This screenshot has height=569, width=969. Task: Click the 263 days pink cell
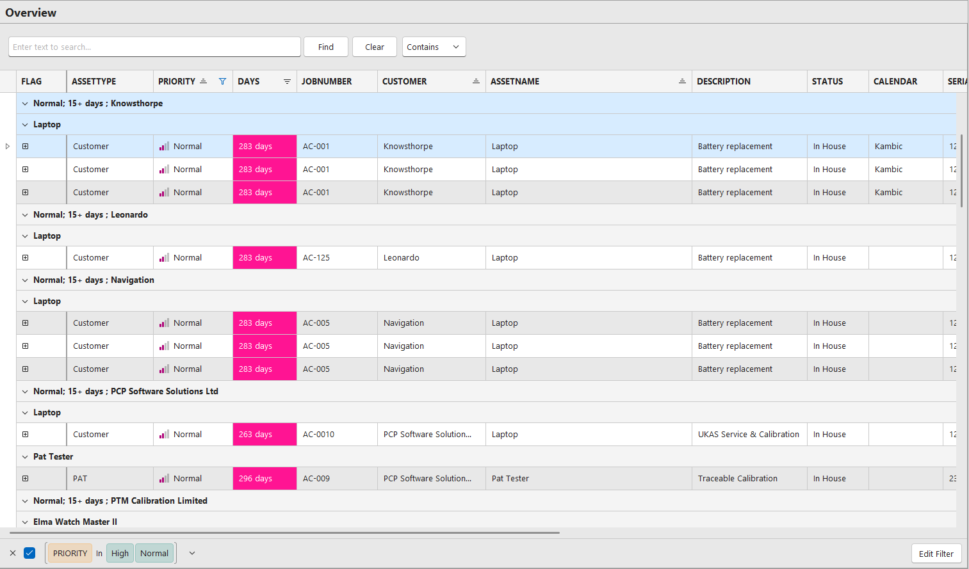coord(265,435)
